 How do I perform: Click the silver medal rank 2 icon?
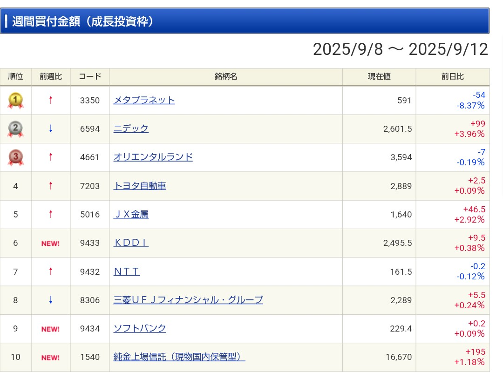(x=15, y=129)
